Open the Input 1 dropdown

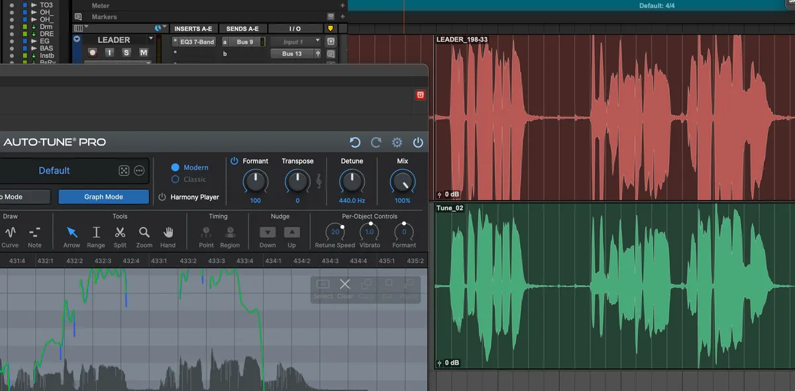click(298, 42)
